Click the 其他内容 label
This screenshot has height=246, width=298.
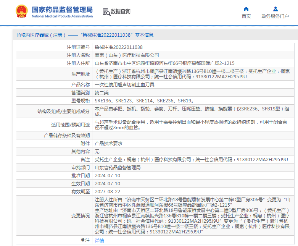click(x=81, y=151)
